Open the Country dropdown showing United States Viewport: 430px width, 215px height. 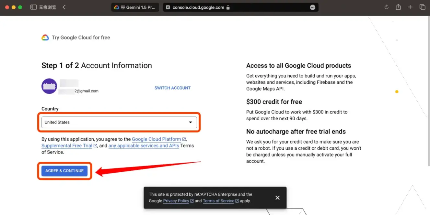point(119,122)
